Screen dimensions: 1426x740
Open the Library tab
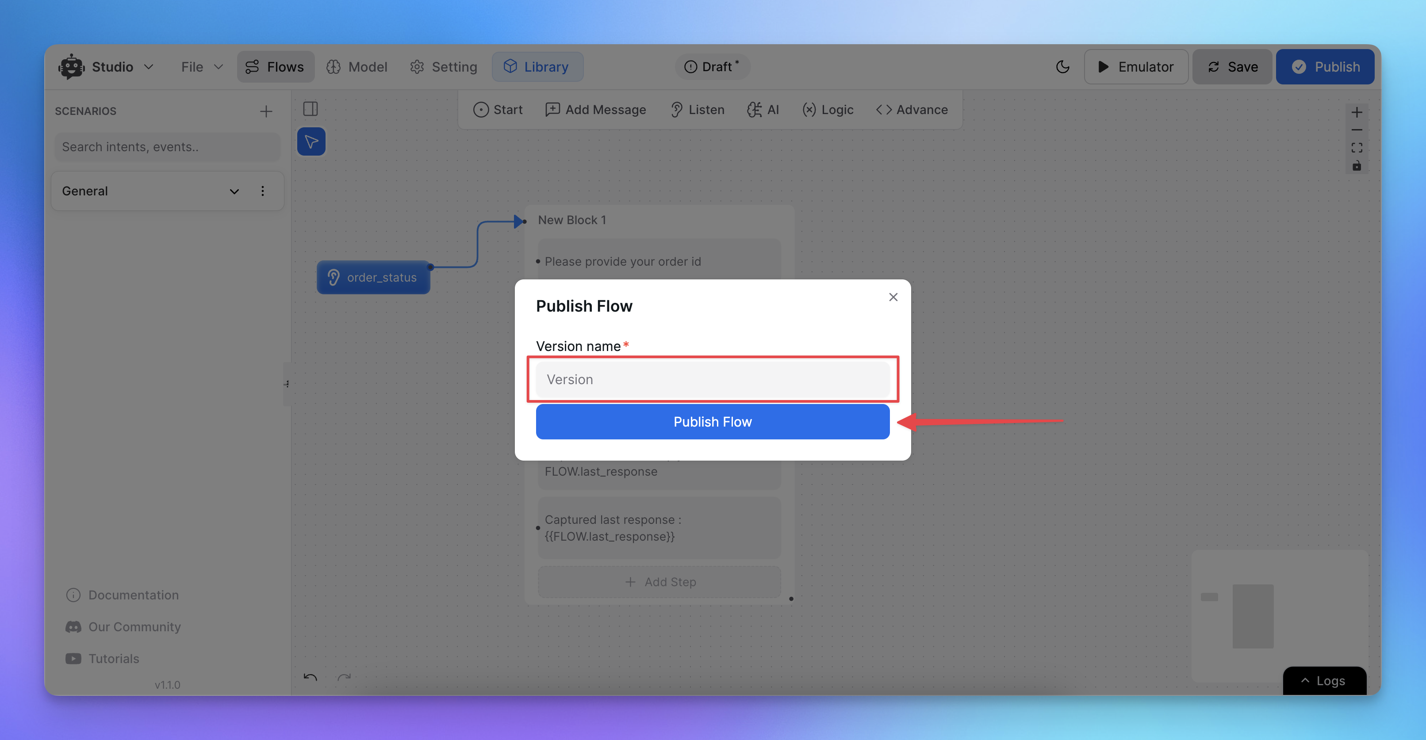[537, 67]
